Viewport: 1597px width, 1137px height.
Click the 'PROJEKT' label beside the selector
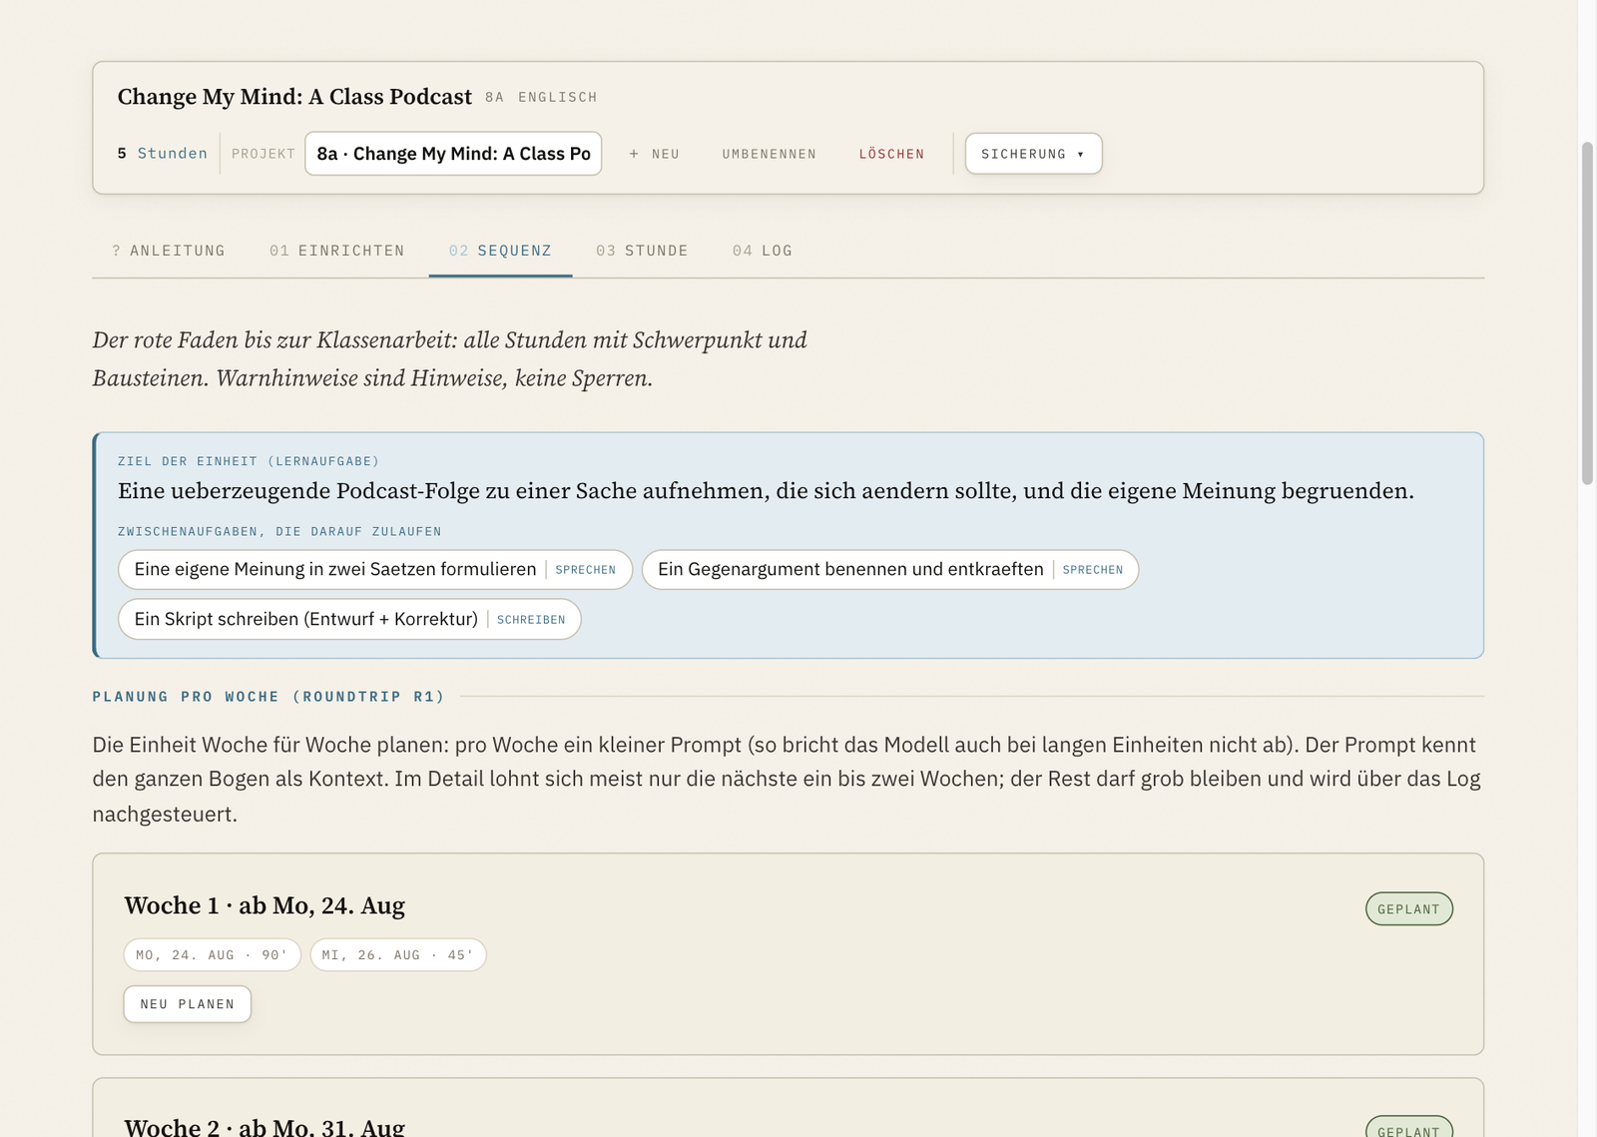(x=264, y=154)
